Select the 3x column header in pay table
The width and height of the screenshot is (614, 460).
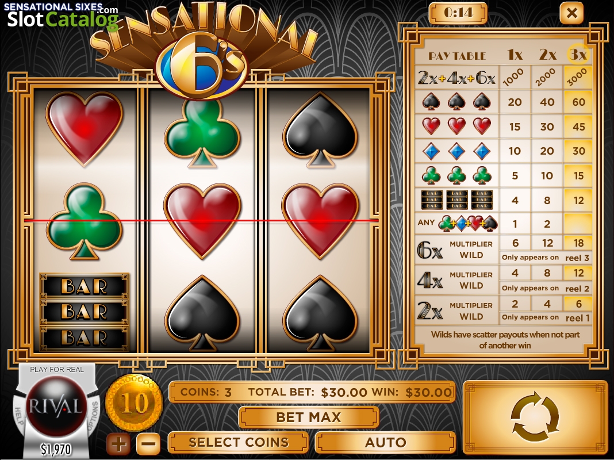(x=578, y=55)
